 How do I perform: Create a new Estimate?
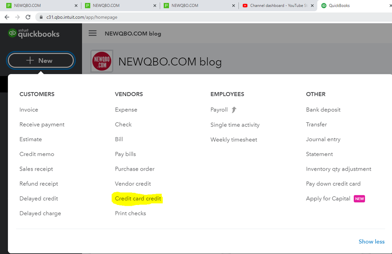pyautogui.click(x=31, y=139)
